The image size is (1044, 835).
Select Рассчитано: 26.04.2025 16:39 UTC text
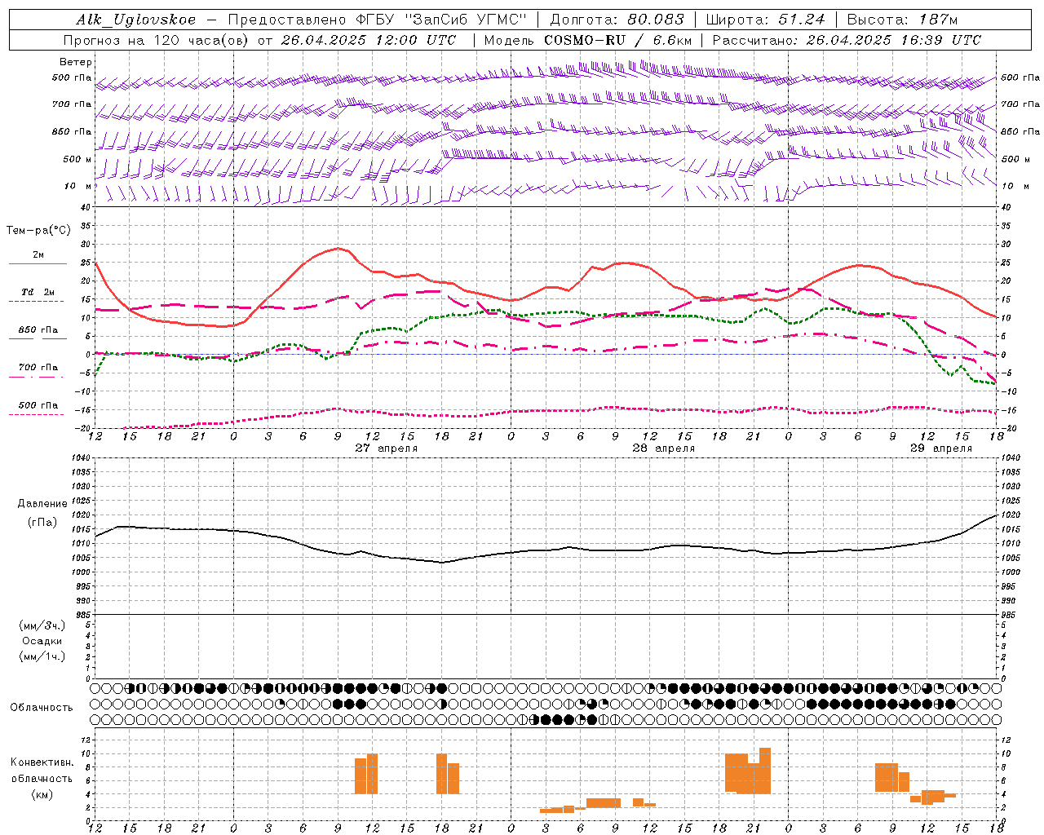pos(847,40)
